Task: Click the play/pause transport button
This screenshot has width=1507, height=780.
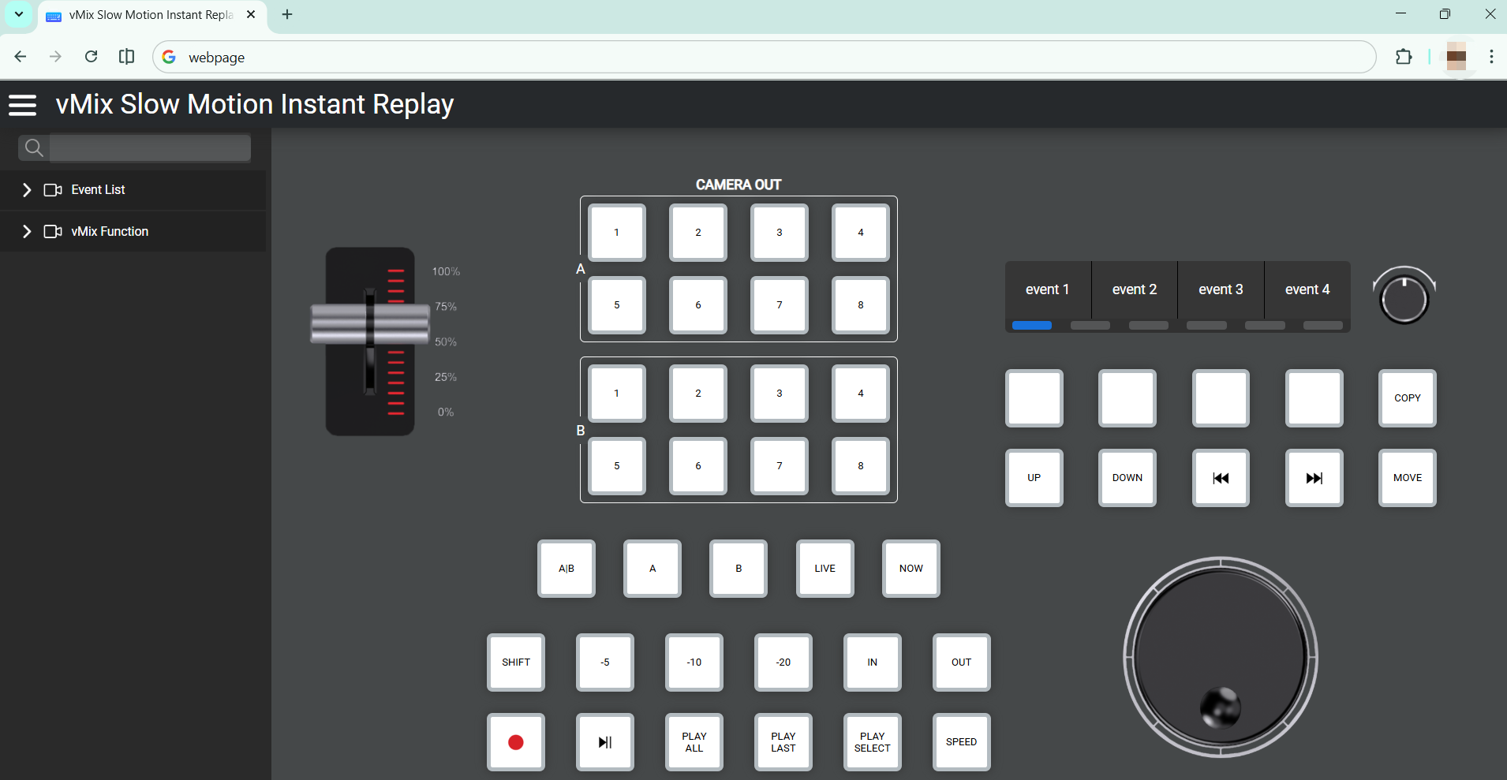Action: [604, 741]
